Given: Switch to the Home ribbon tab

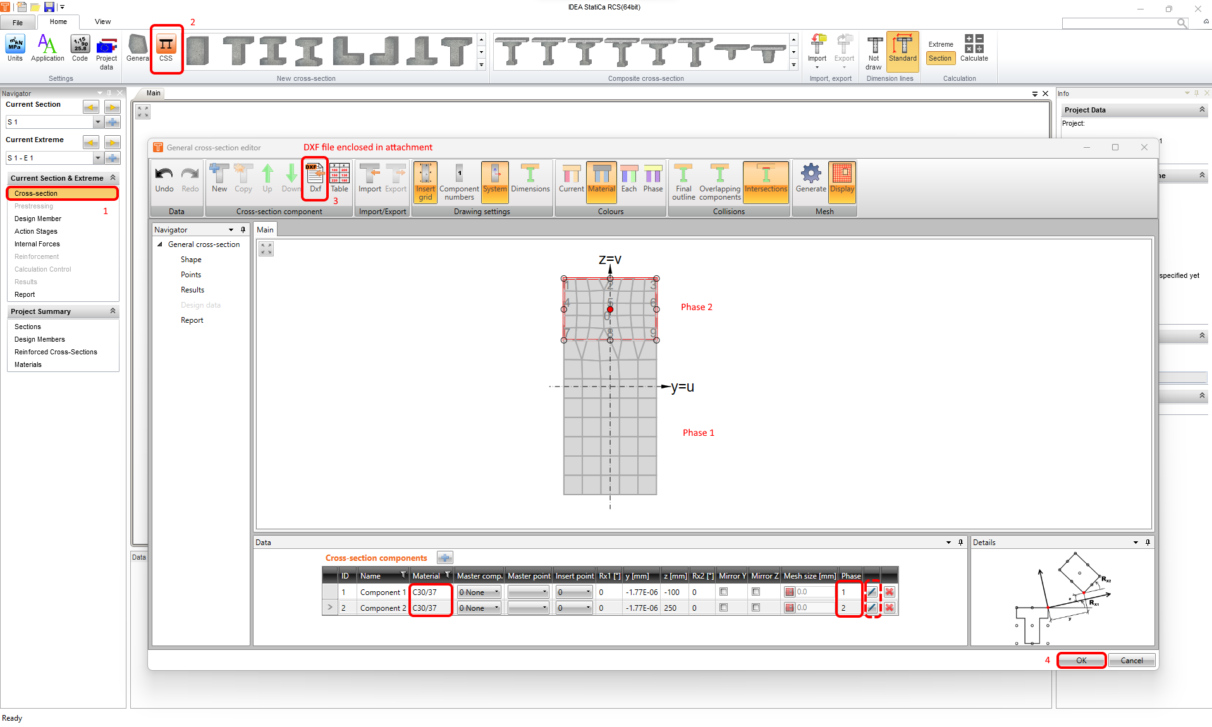Looking at the screenshot, I should (x=58, y=21).
